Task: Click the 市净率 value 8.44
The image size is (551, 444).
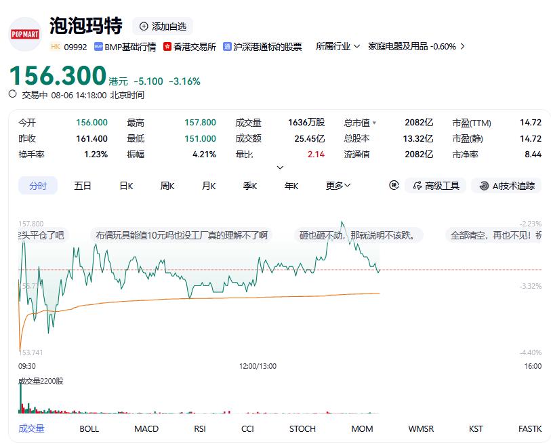Action: (533, 155)
